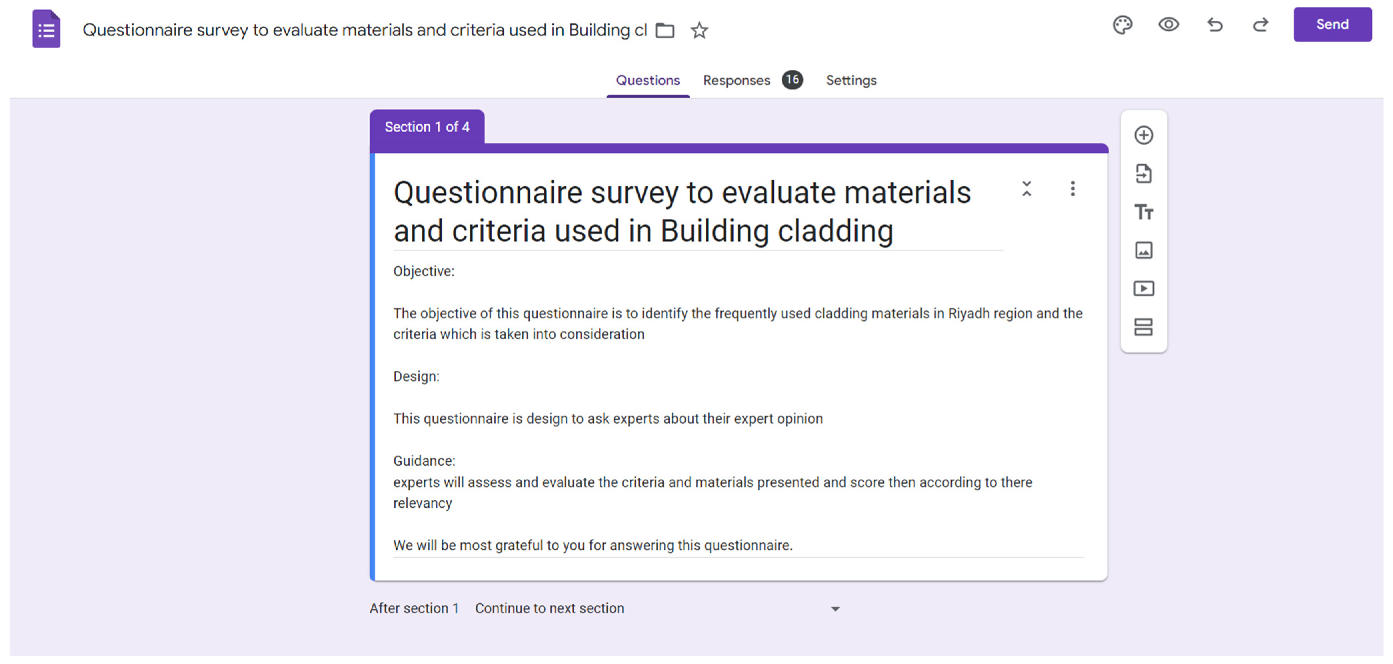Open the Customize theme palette
1393x664 pixels.
tap(1122, 25)
